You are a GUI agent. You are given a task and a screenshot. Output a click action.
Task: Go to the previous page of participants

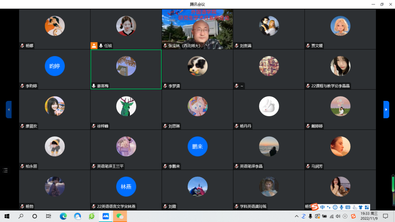pyautogui.click(x=9, y=110)
